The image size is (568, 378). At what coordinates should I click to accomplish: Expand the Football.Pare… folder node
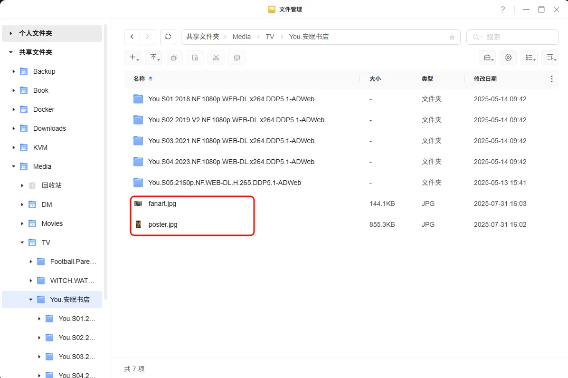pos(31,262)
